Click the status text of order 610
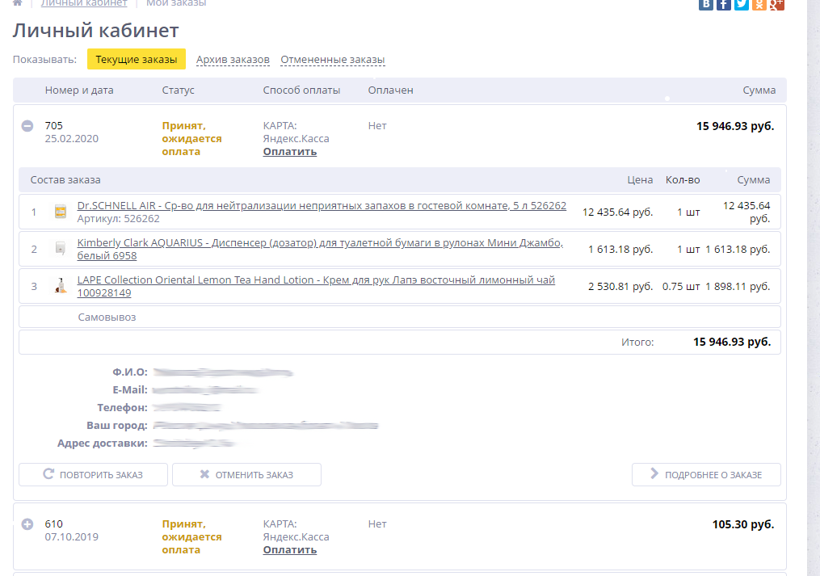820x576 pixels. click(192, 536)
